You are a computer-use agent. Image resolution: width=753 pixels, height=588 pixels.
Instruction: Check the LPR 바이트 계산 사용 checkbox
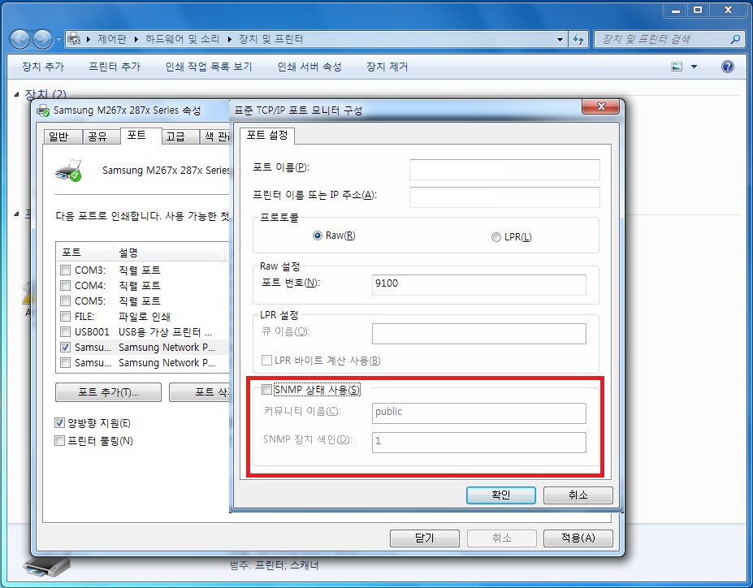[x=266, y=360]
